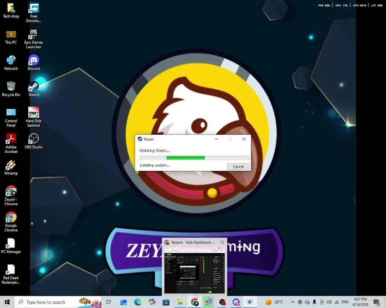
Task: Select the Winamp desktop shortcut
Action: [11, 168]
